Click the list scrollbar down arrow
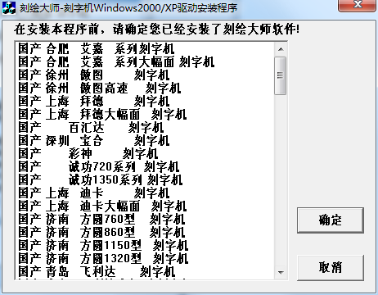 [x=281, y=272]
